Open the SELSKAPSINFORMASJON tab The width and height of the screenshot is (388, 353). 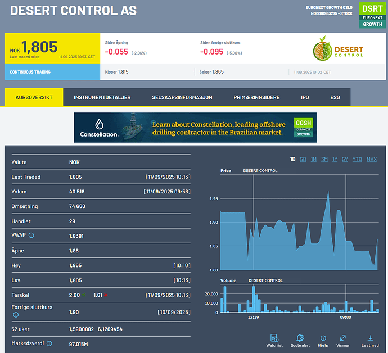tap(182, 97)
